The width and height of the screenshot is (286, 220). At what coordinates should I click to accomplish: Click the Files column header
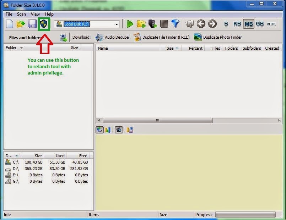214,48
